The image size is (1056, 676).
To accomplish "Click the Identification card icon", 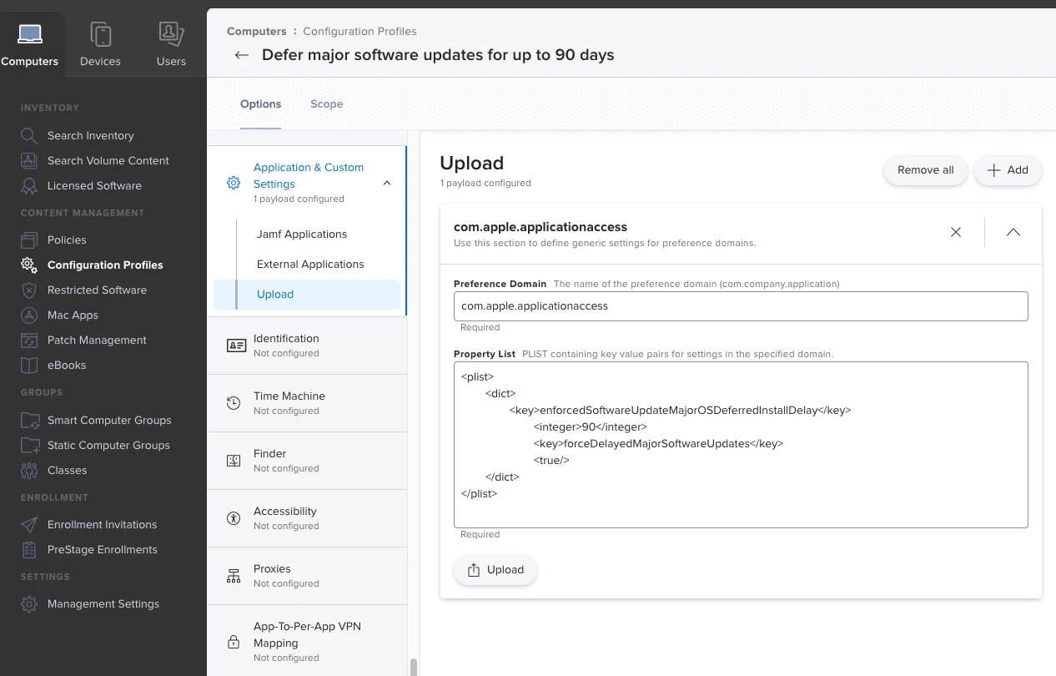I will pos(236,346).
